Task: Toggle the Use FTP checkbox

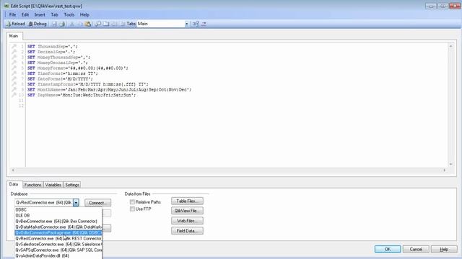Action: point(132,209)
